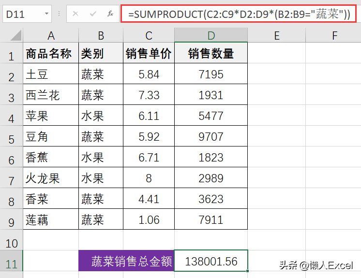361x278 pixels.
Task: Select column D header
Action: (x=211, y=35)
